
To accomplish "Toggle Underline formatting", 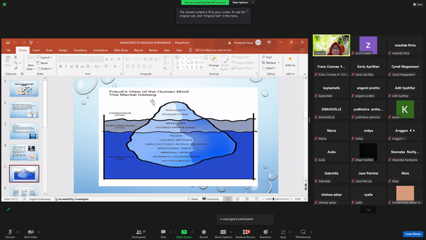I will click(71, 67).
